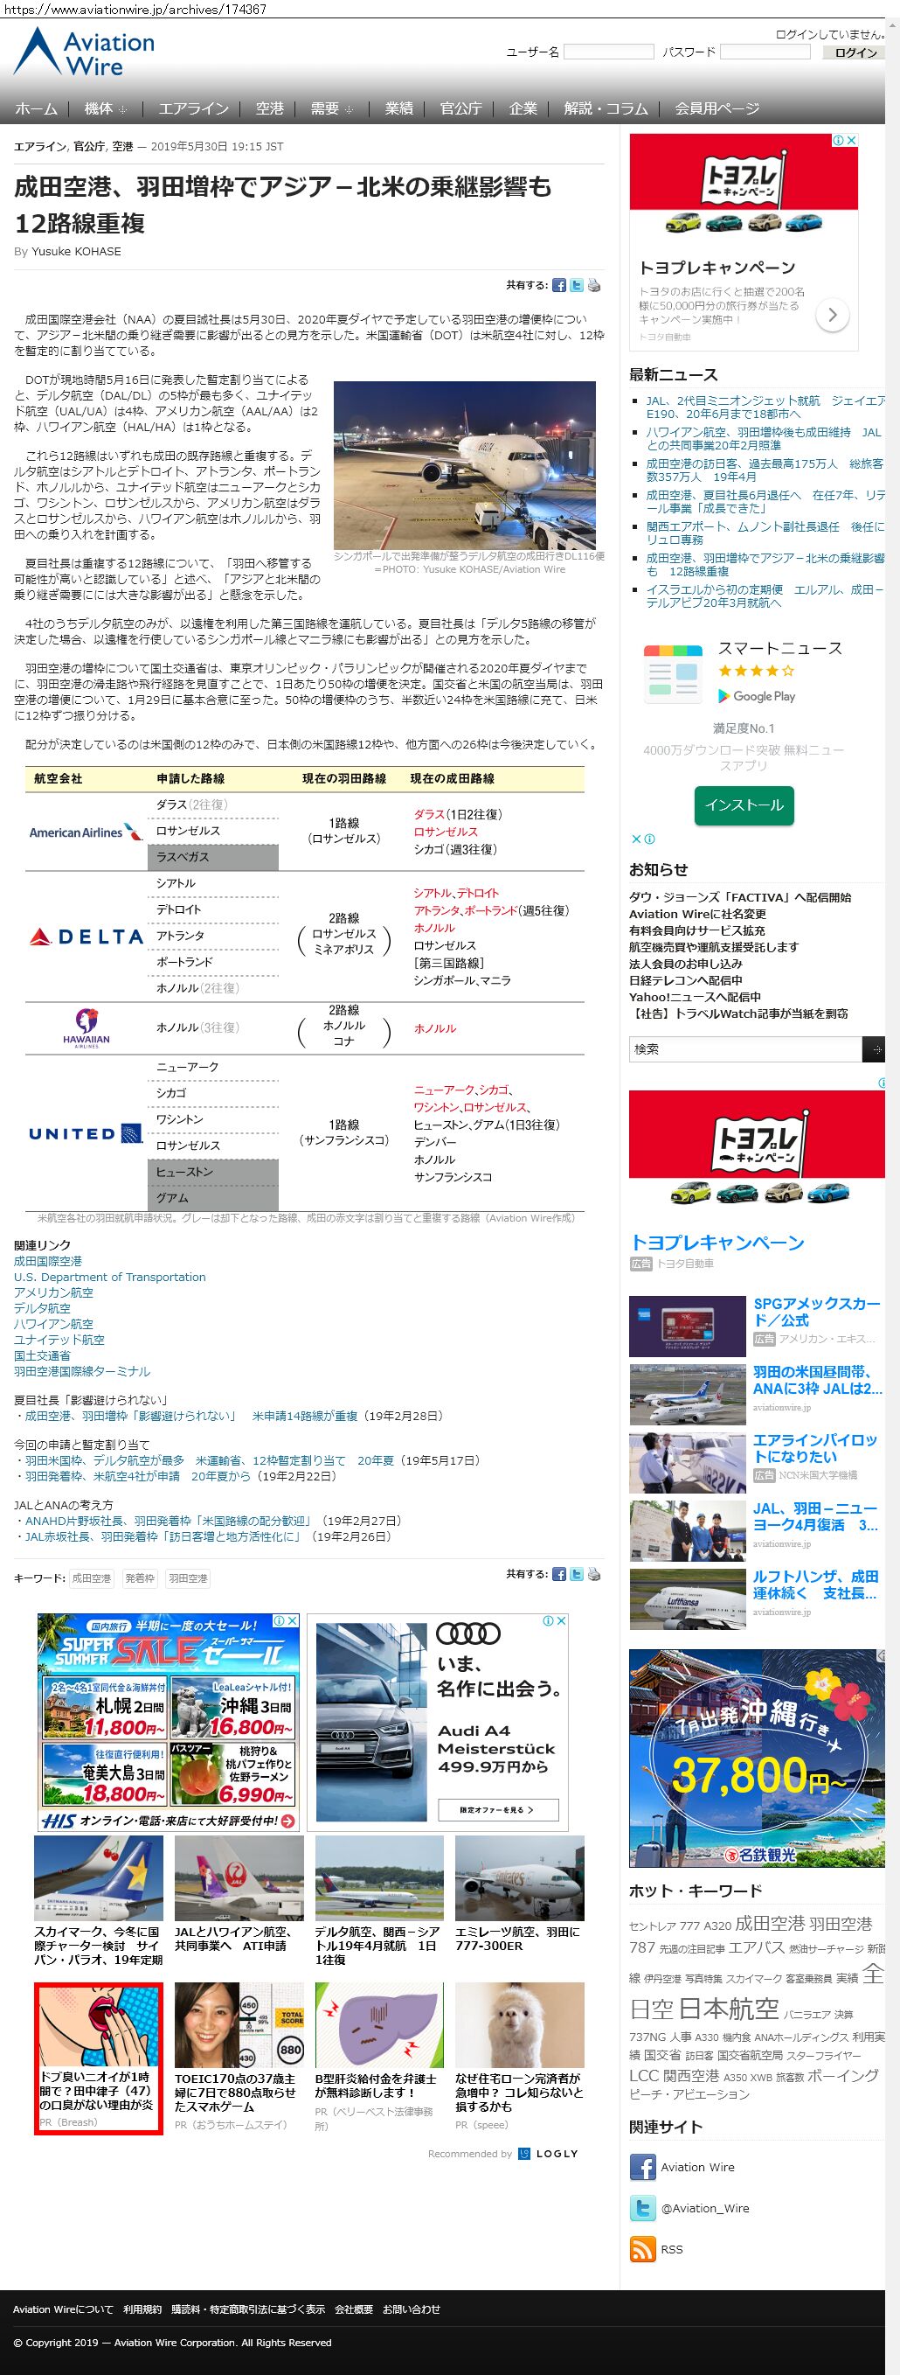
Task: Click the 37,800円 Okinawa travel banner
Action: tap(758, 1758)
